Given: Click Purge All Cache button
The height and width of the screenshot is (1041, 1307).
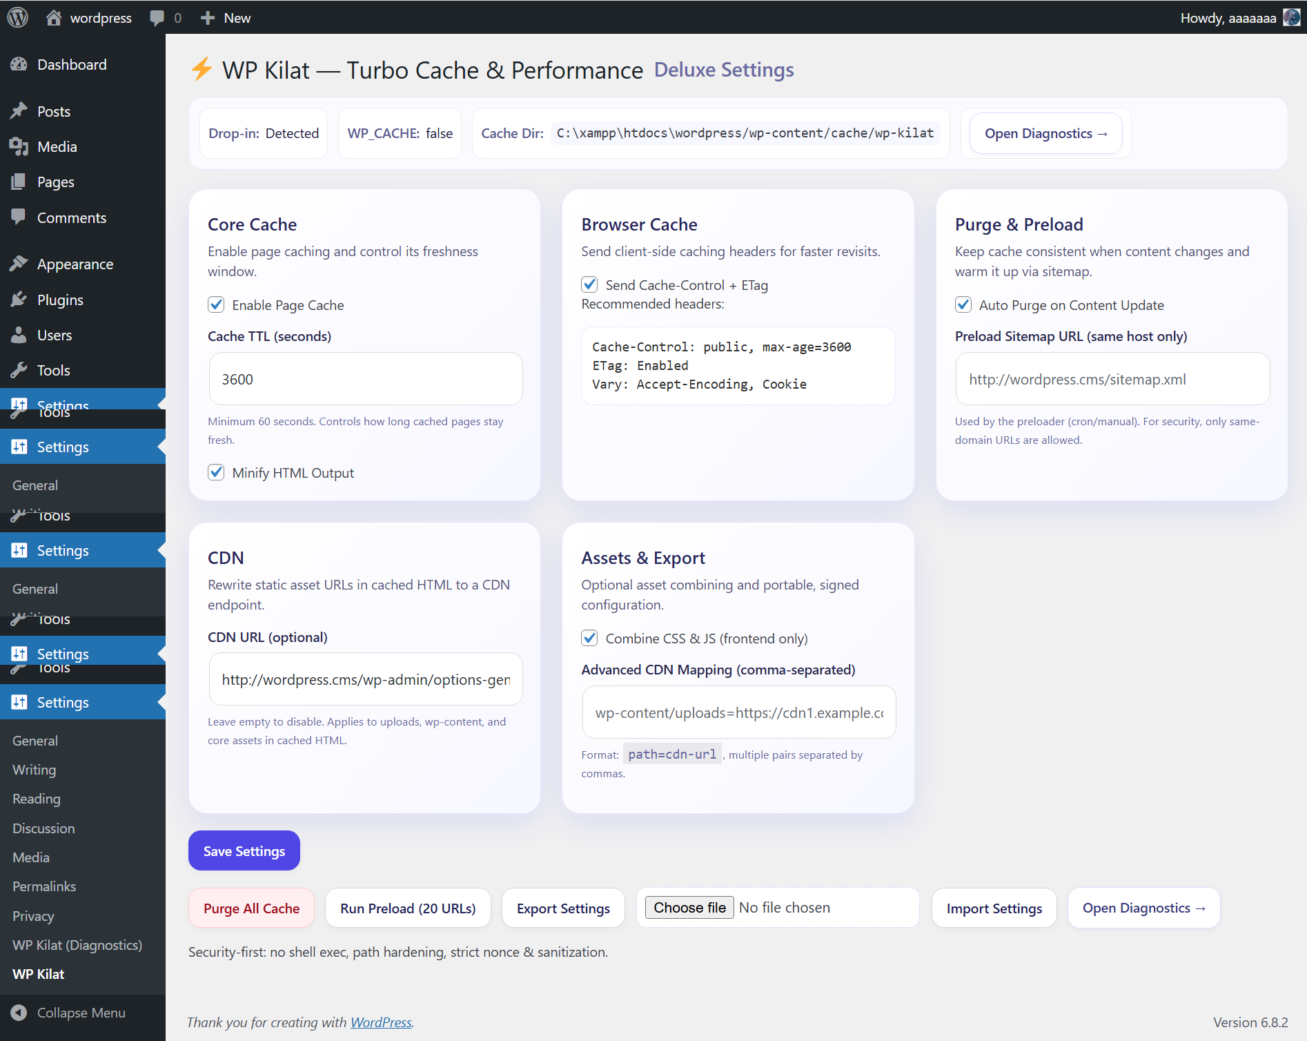Looking at the screenshot, I should [x=252, y=908].
